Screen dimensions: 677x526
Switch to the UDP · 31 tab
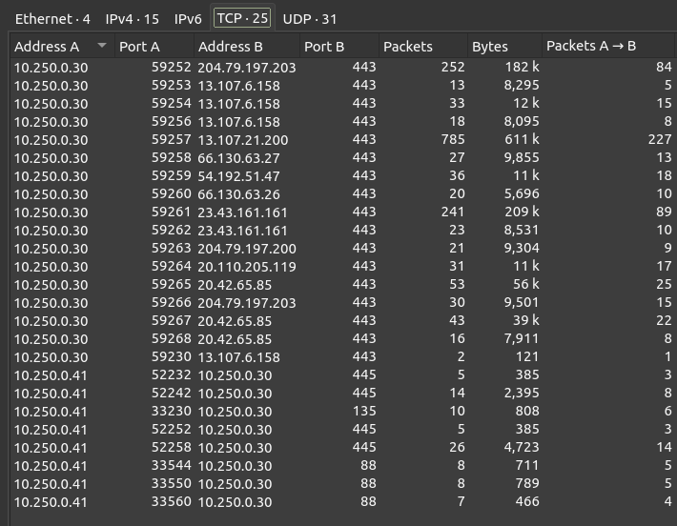point(310,18)
